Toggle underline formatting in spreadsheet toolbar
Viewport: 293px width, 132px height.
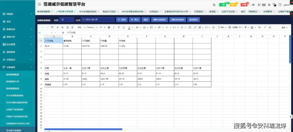123,28
